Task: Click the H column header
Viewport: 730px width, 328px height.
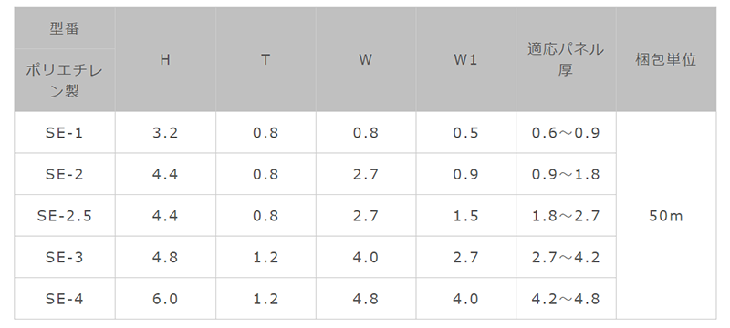Action: pyautogui.click(x=165, y=59)
